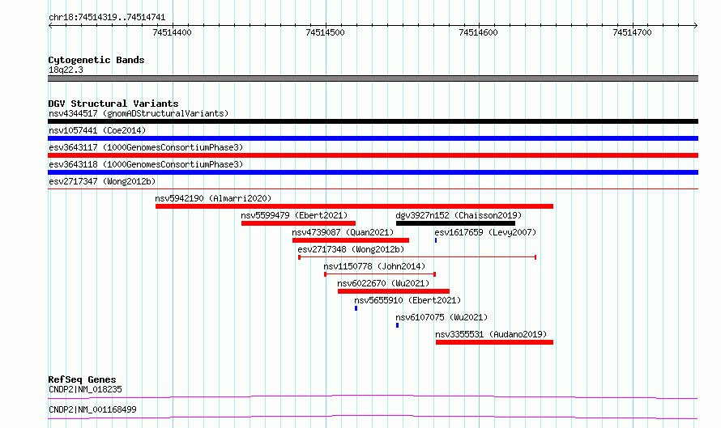
Task: Open the CNDP2|NM_018235 gene label
Action: [86, 389]
